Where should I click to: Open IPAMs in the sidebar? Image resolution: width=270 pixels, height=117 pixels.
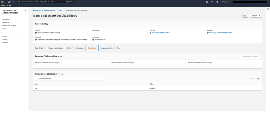coord(4,36)
